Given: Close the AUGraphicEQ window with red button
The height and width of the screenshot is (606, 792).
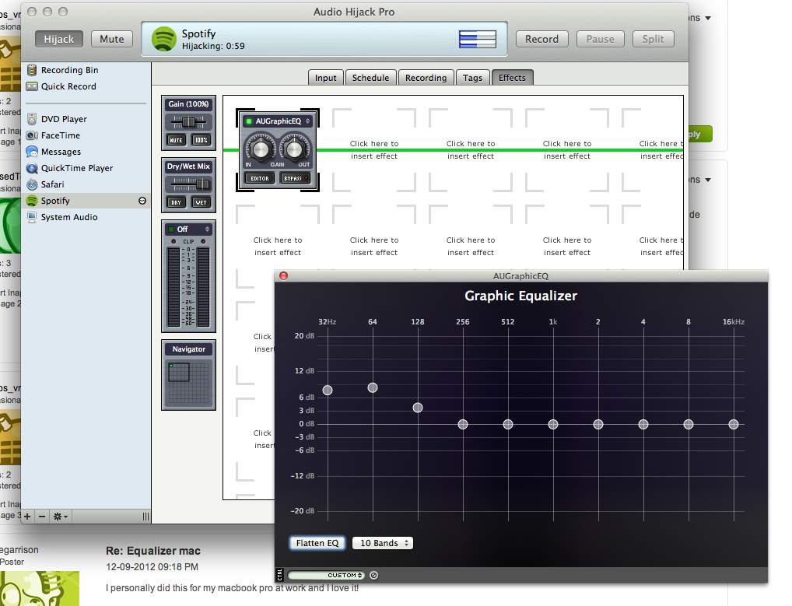Looking at the screenshot, I should pyautogui.click(x=283, y=275).
